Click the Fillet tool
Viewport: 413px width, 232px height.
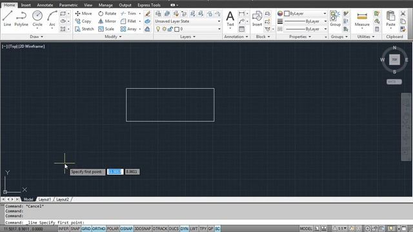128,21
